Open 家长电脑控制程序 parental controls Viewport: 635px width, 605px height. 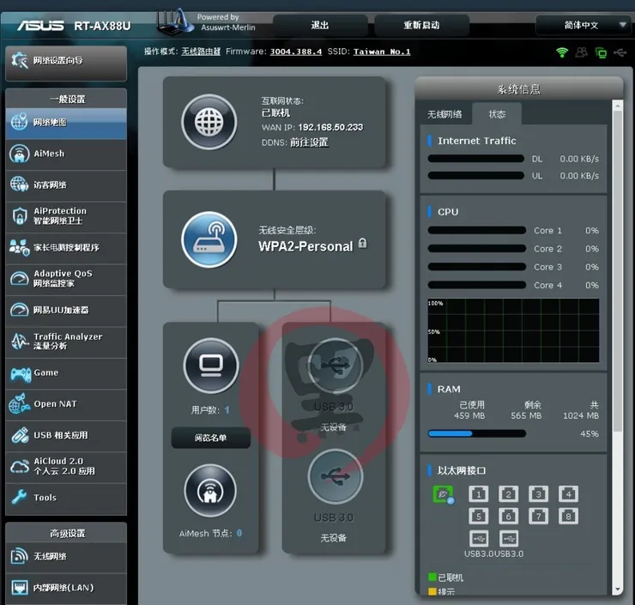(66, 247)
